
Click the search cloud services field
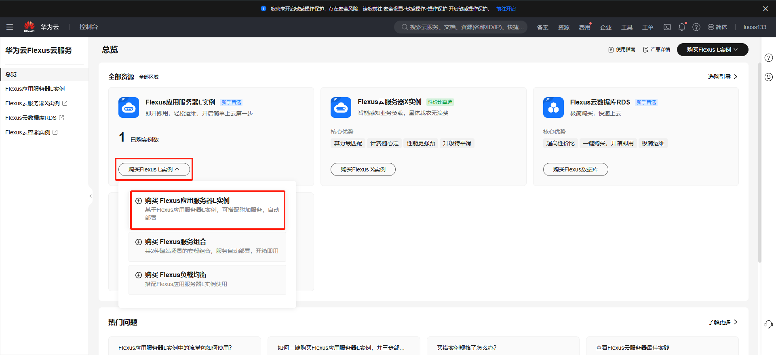461,27
